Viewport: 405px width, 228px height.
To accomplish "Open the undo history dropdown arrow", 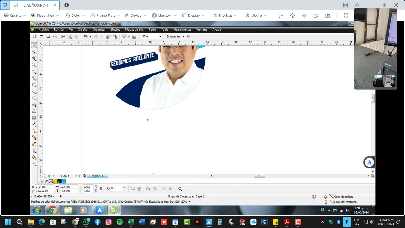I will coord(90,37).
